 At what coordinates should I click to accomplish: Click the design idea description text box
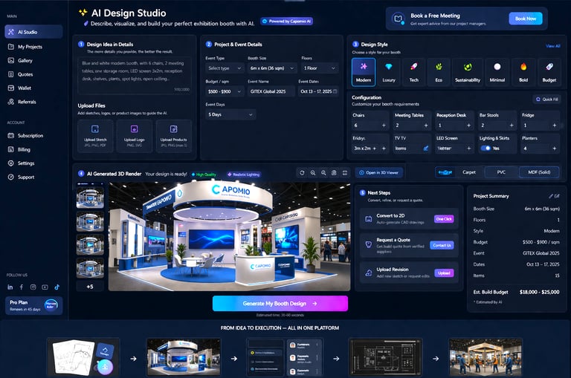pos(135,76)
